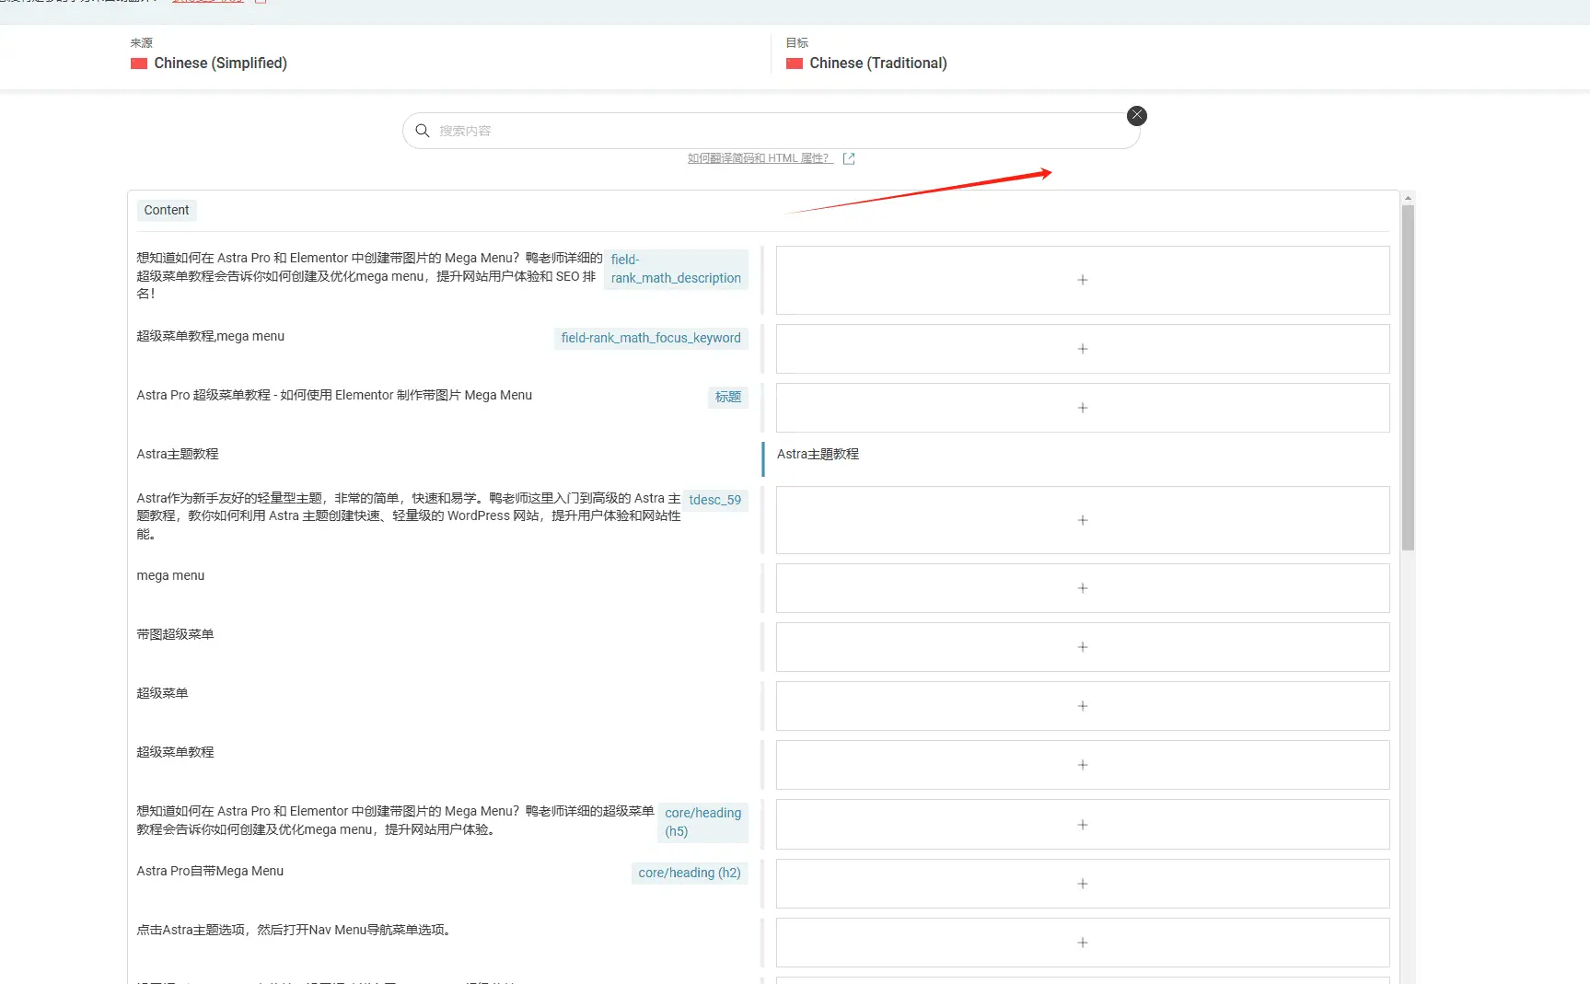Open the HTML attributes translation help link
This screenshot has width=1590, height=984.
[x=759, y=158]
